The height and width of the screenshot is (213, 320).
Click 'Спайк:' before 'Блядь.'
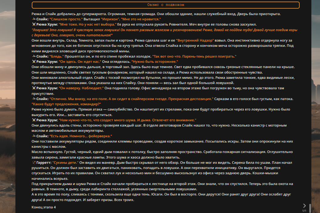click(x=43, y=56)
